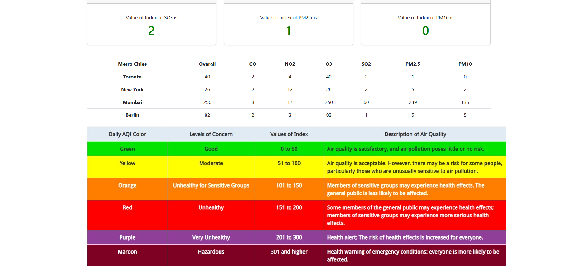The image size is (583, 271).
Task: Select the Toronto row name
Action: pyautogui.click(x=132, y=77)
